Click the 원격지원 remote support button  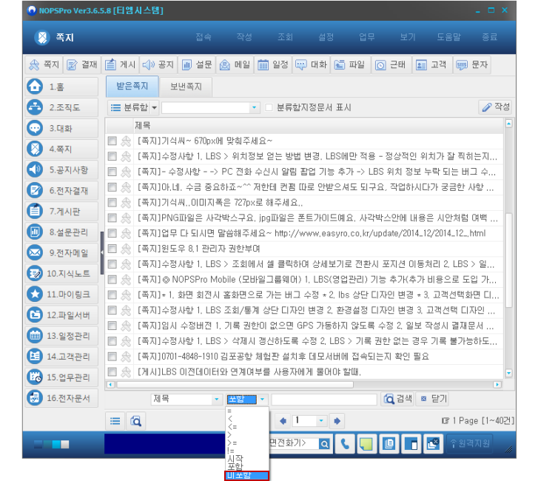[470, 443]
